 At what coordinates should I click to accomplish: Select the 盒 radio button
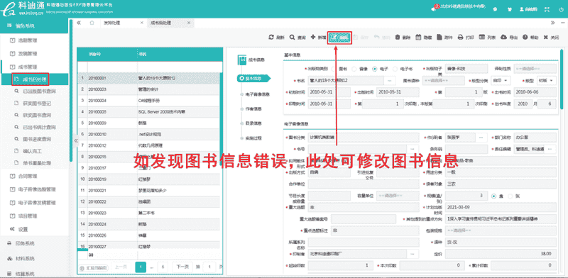click(493, 196)
